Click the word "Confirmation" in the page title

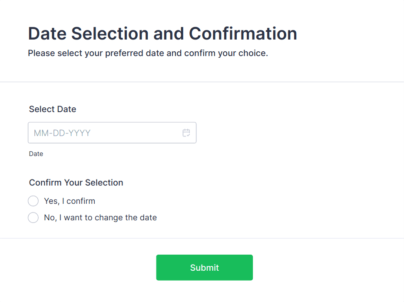[243, 33]
